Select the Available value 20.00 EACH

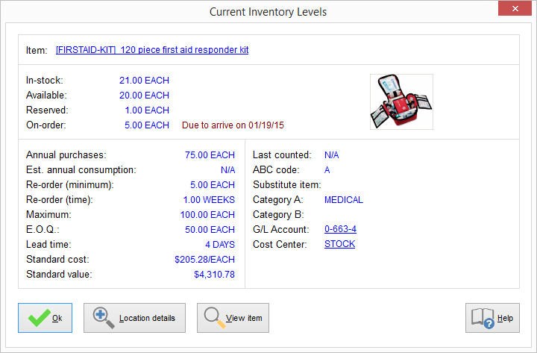coord(144,96)
